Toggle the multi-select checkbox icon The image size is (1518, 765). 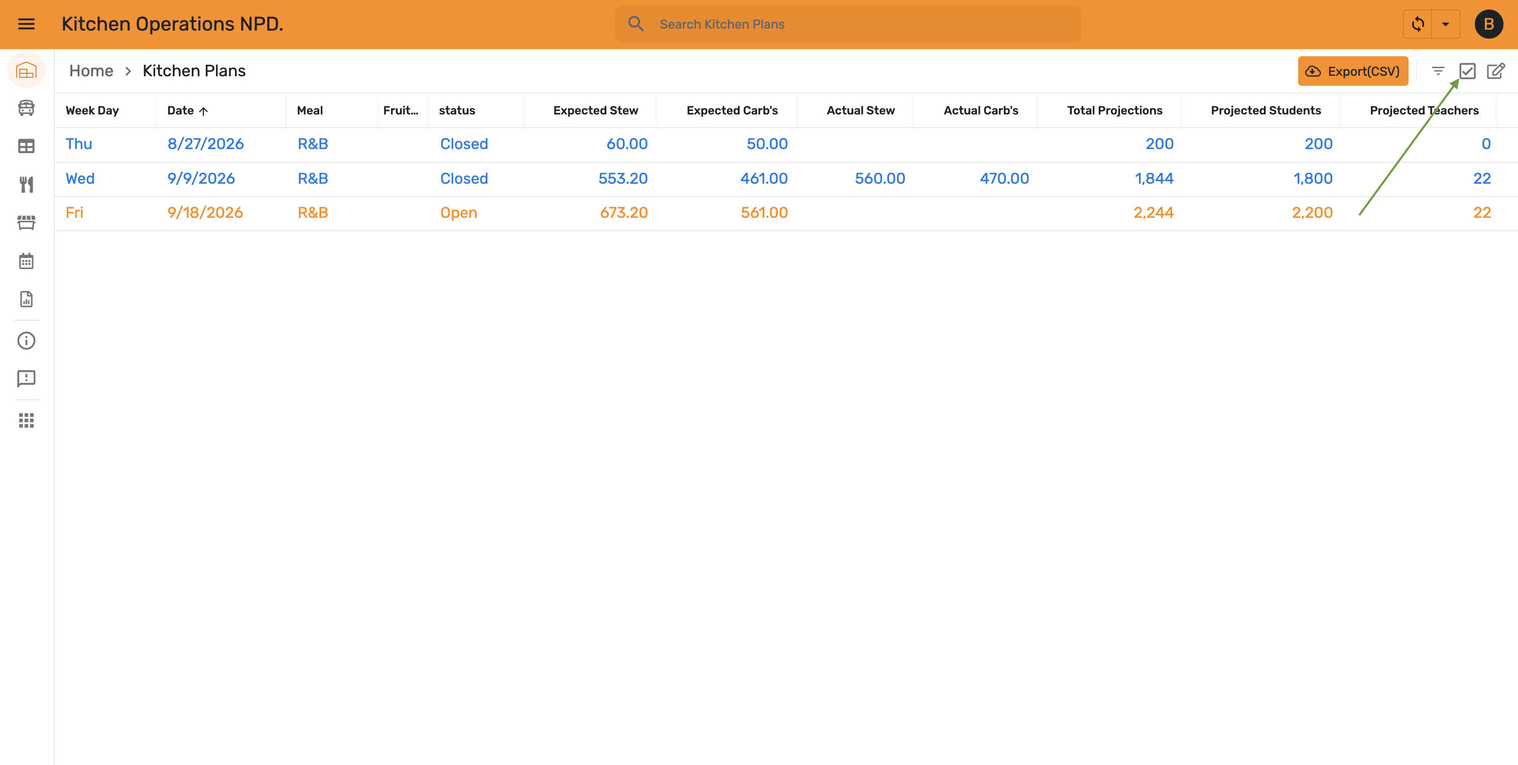click(x=1467, y=71)
